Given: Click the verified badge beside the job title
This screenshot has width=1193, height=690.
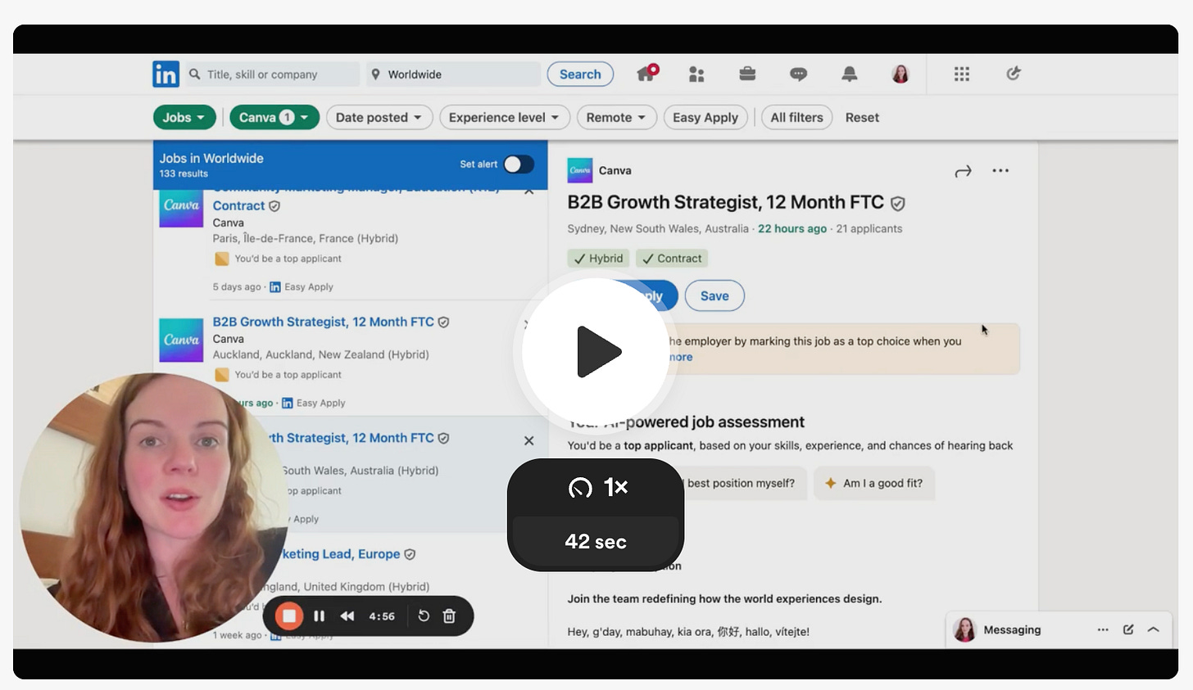Looking at the screenshot, I should pyautogui.click(x=897, y=203).
